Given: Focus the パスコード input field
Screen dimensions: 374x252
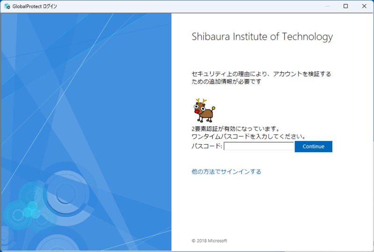Looking at the screenshot, I should click(259, 146).
